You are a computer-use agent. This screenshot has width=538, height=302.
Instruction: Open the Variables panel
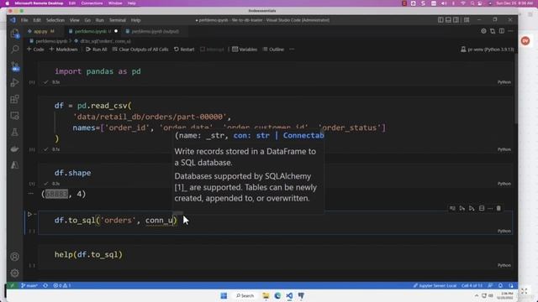[x=245, y=49]
